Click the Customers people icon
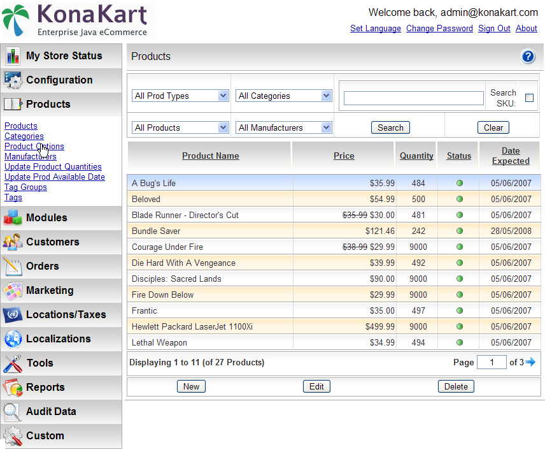Image resolution: width=545 pixels, height=452 pixels. [13, 242]
